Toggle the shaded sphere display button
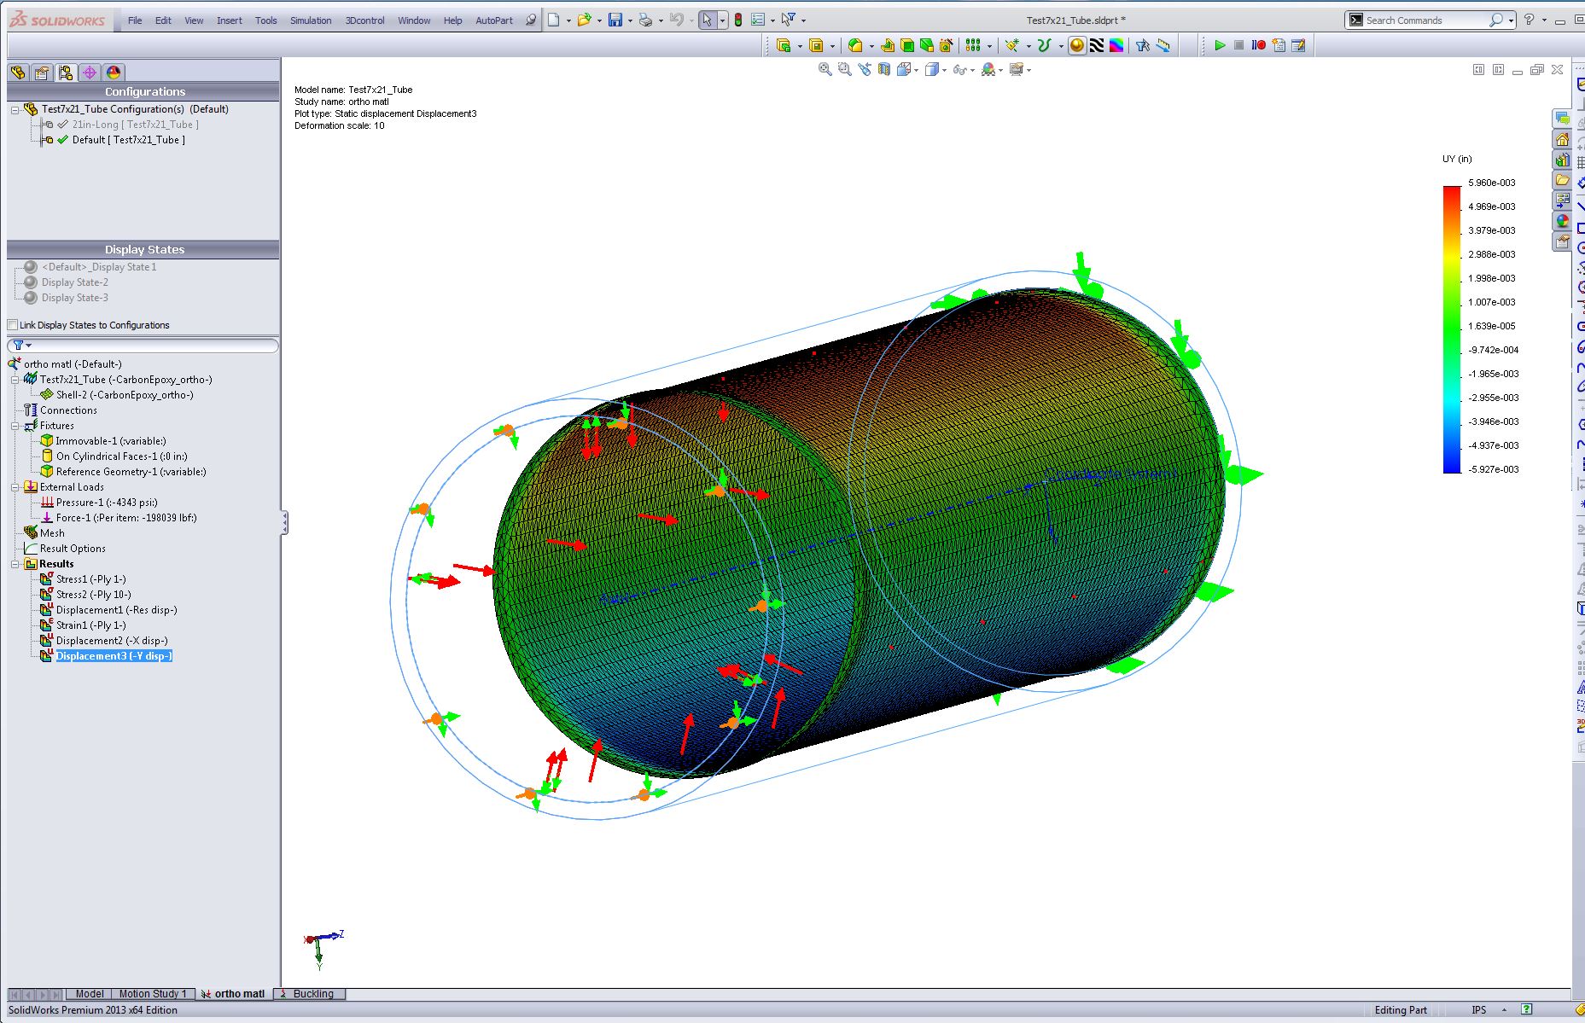The height and width of the screenshot is (1023, 1585). coord(1077,45)
